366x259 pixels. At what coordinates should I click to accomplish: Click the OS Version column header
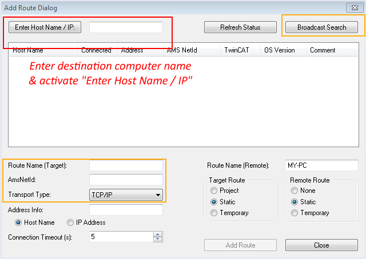[280, 50]
